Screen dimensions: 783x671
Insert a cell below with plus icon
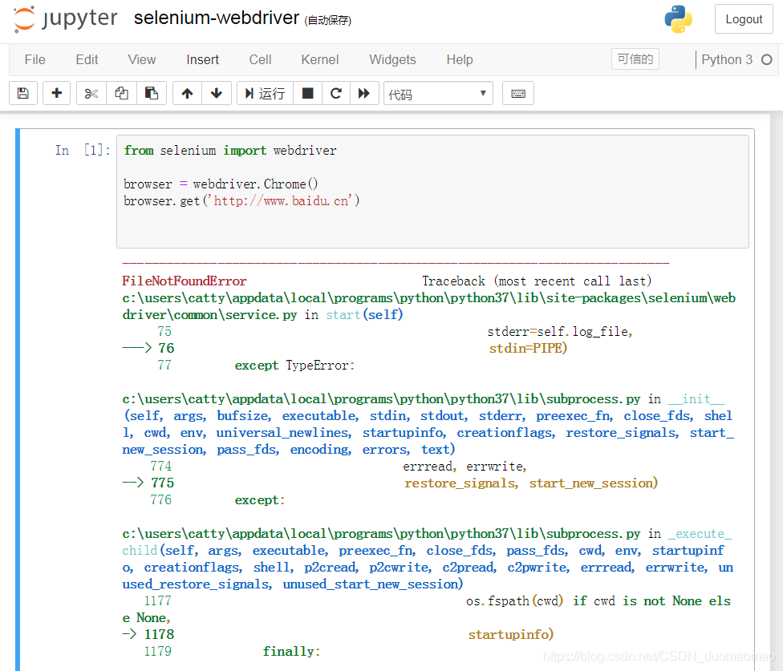[x=56, y=93]
